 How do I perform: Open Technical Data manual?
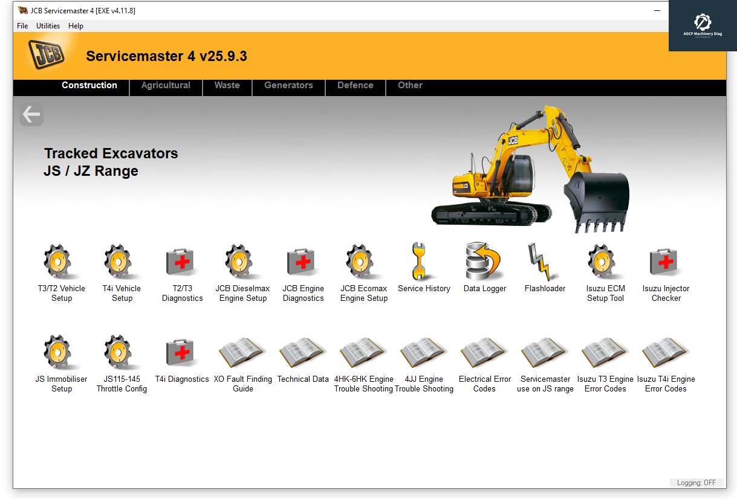(x=303, y=354)
